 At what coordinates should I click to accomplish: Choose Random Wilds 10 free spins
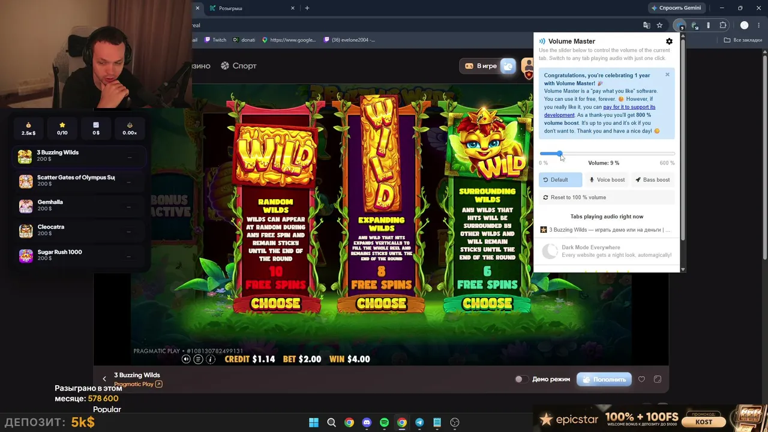pos(275,304)
